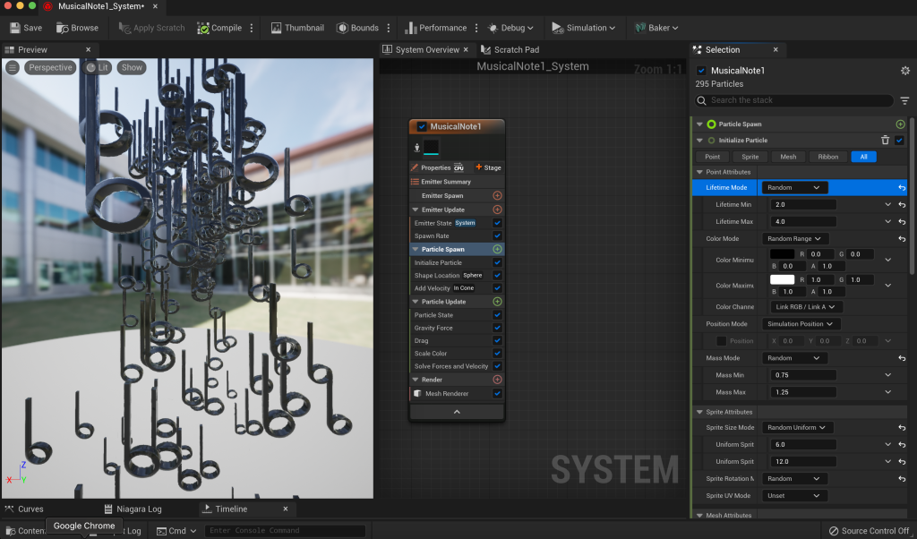Toggle the MusicalNote1 emitter checkbox in Selection
917x539 pixels.
click(x=701, y=71)
